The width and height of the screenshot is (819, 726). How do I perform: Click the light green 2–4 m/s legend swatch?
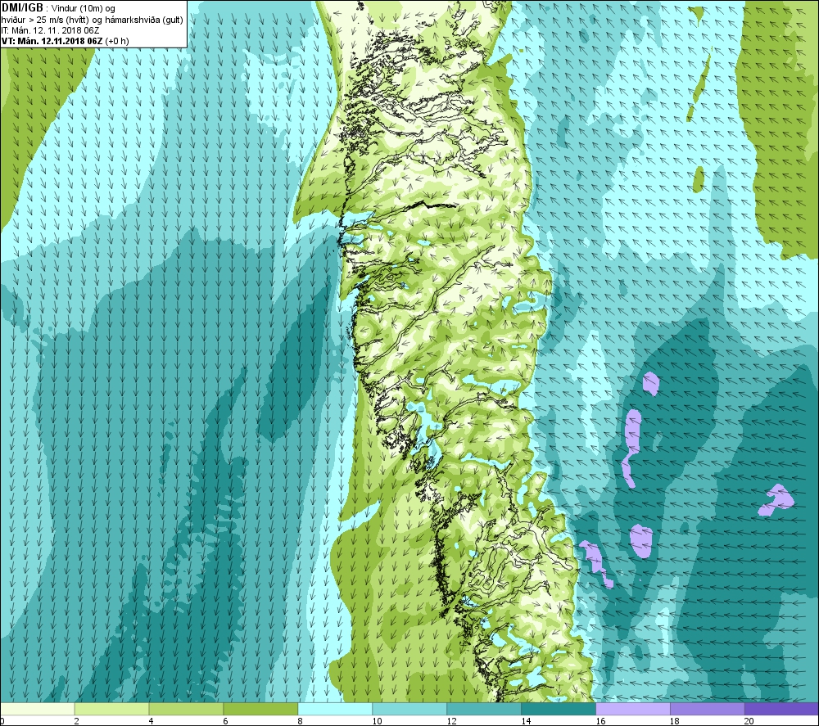click(111, 709)
